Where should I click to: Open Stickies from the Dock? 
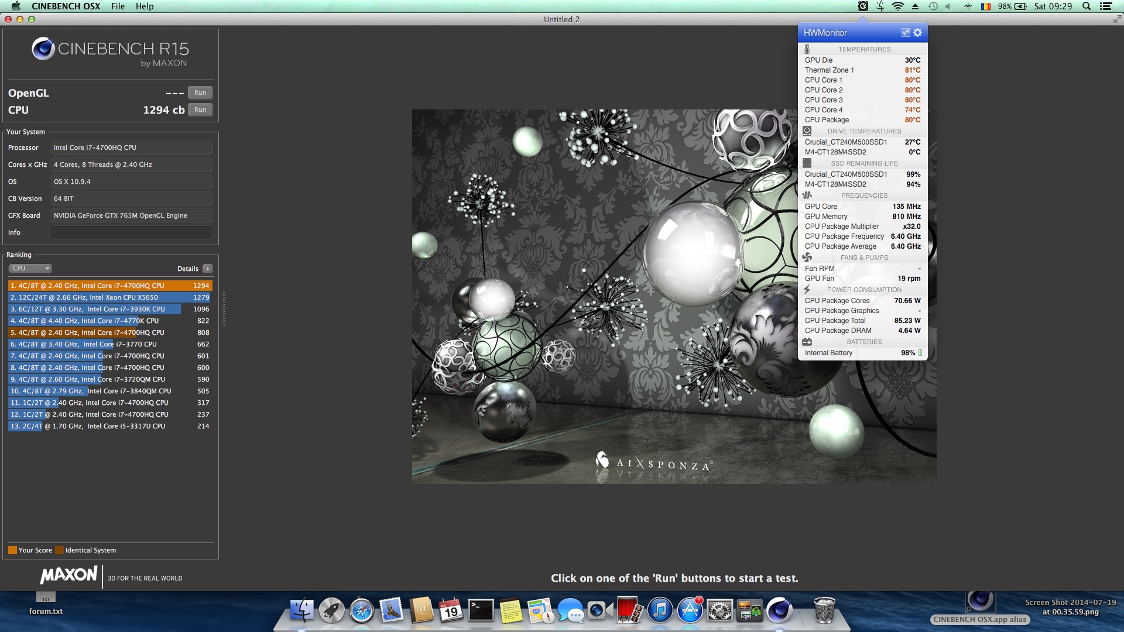click(x=510, y=610)
